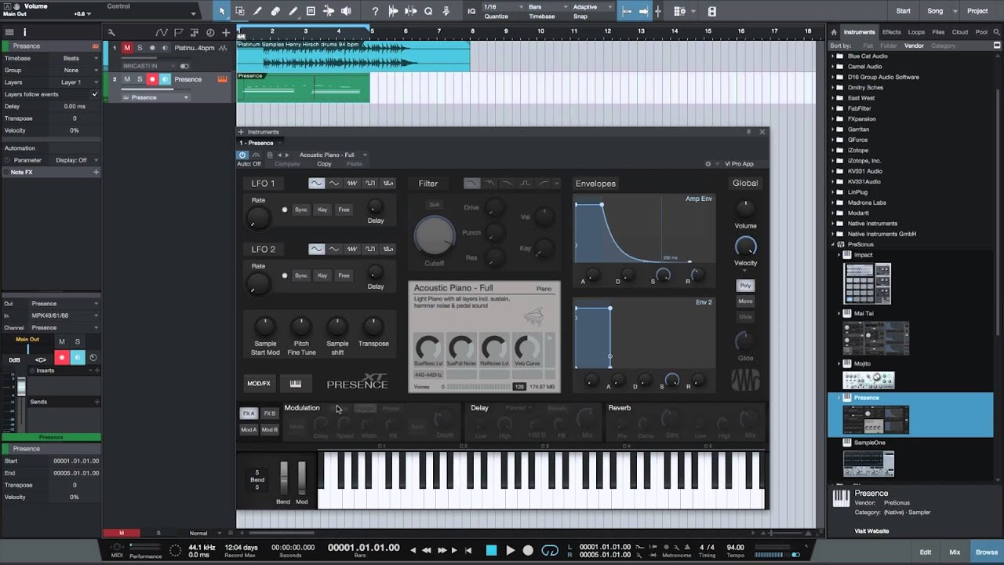
Task: Switch to browser Files tab
Action: (938, 32)
